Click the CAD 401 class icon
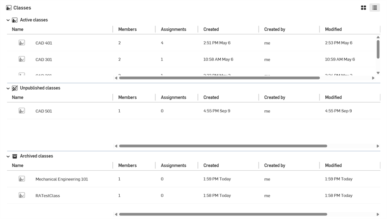Screen dimensions: 387x219 point(22,43)
